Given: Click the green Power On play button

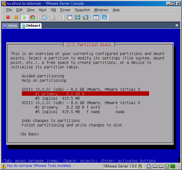Looking at the screenshot, I should 24,17.
